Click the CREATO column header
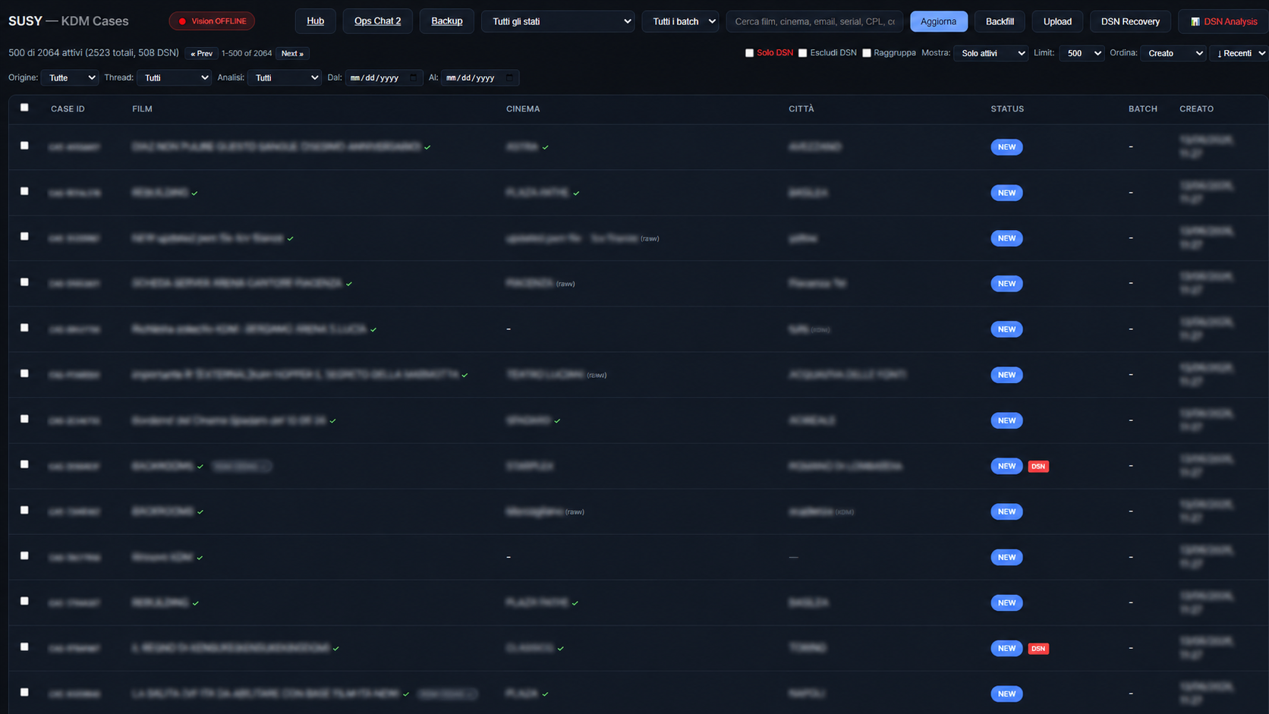The image size is (1269, 714). [1196, 109]
